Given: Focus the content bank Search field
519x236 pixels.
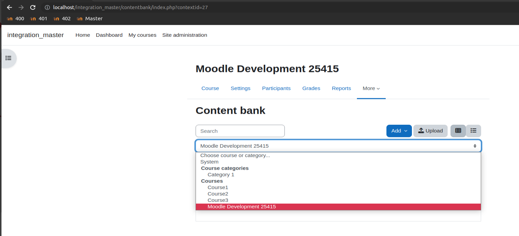Looking at the screenshot, I should (x=240, y=131).
